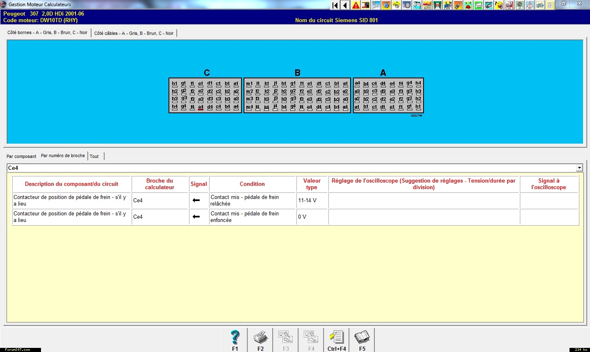Click the Ce4 pin selection combo field
The width and height of the screenshot is (590, 352).
(287, 168)
